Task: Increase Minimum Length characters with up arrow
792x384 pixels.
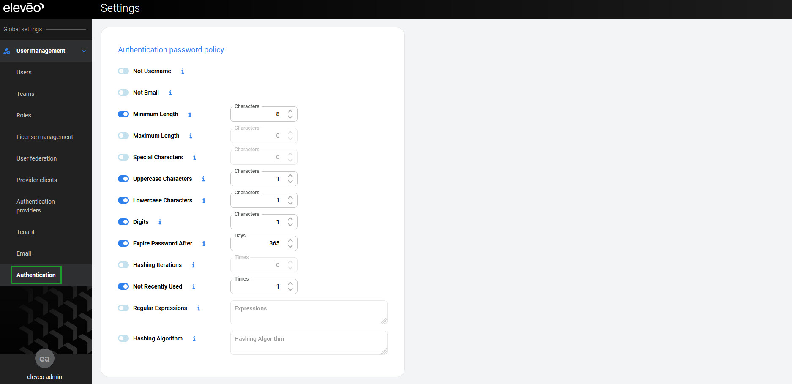Action: click(x=290, y=112)
